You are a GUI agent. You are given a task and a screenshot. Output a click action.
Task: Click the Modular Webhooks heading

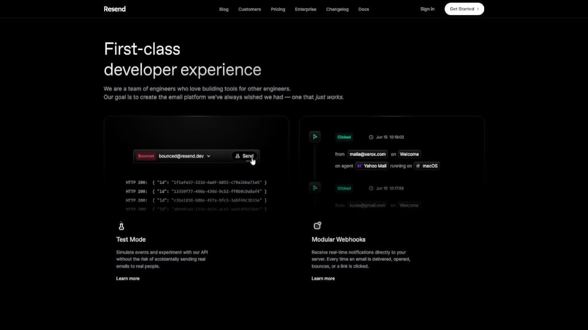(339, 240)
